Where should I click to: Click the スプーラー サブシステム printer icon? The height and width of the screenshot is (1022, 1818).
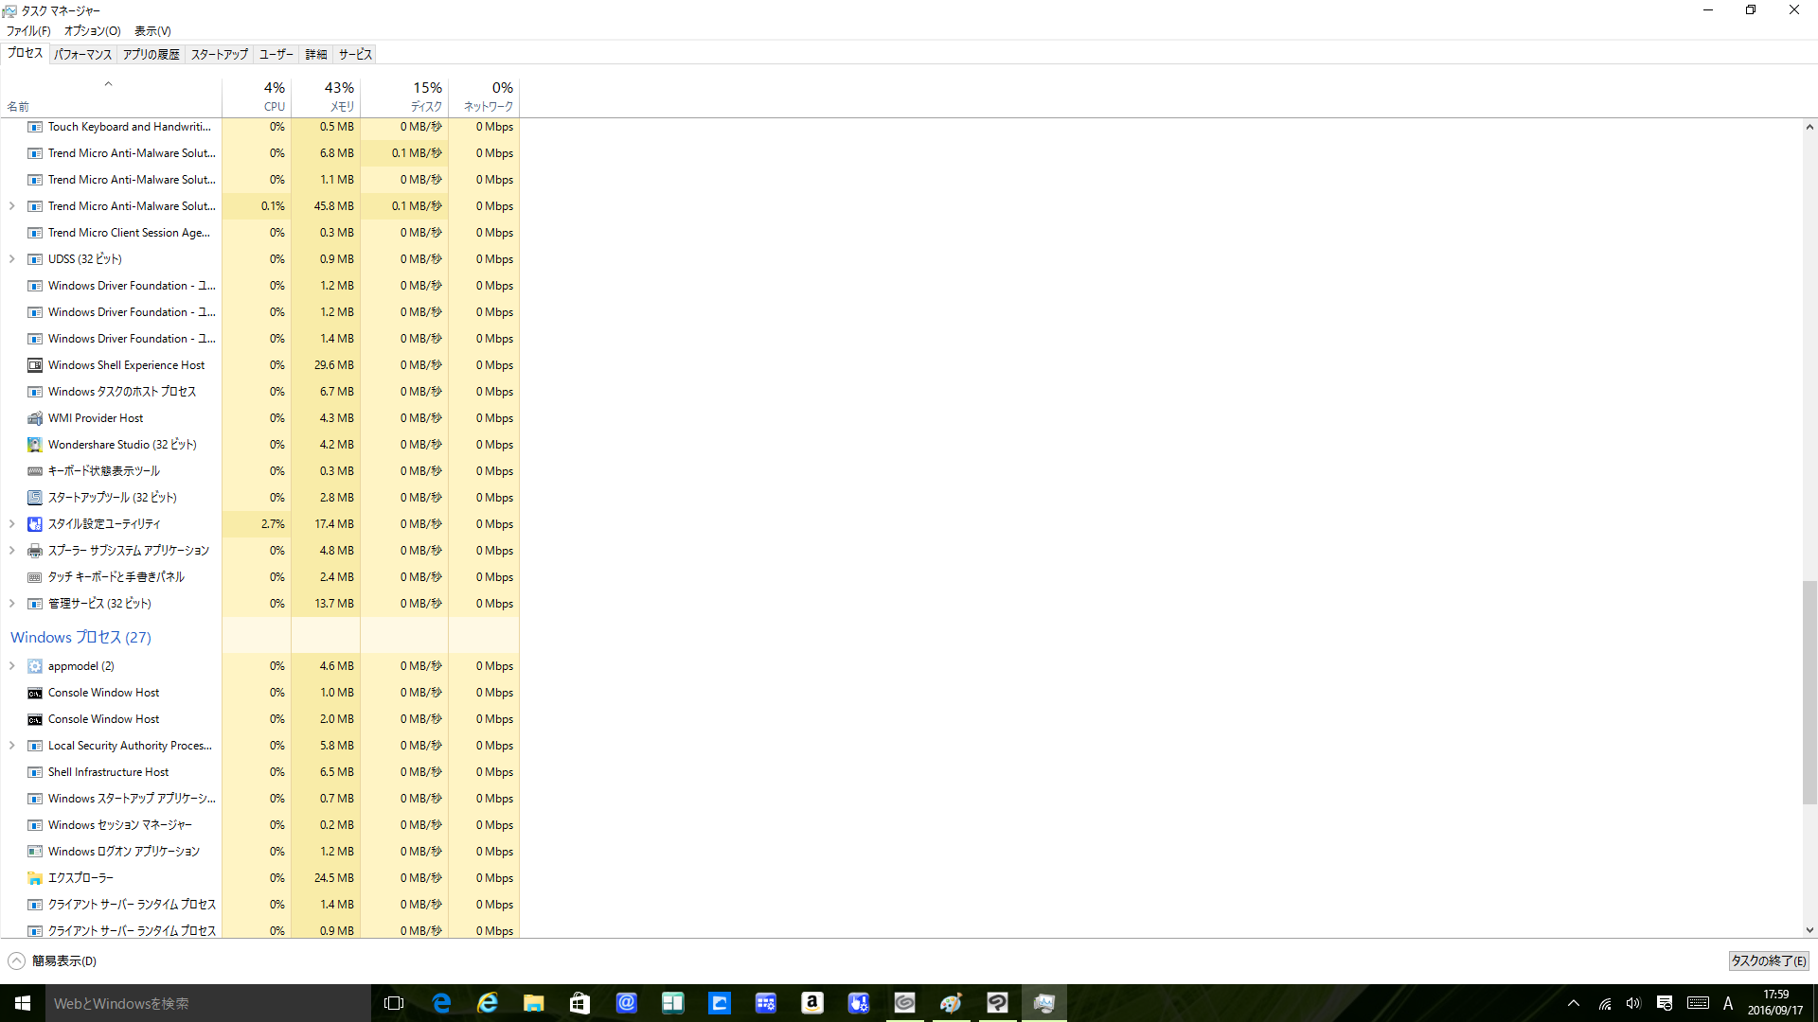pyautogui.click(x=35, y=551)
